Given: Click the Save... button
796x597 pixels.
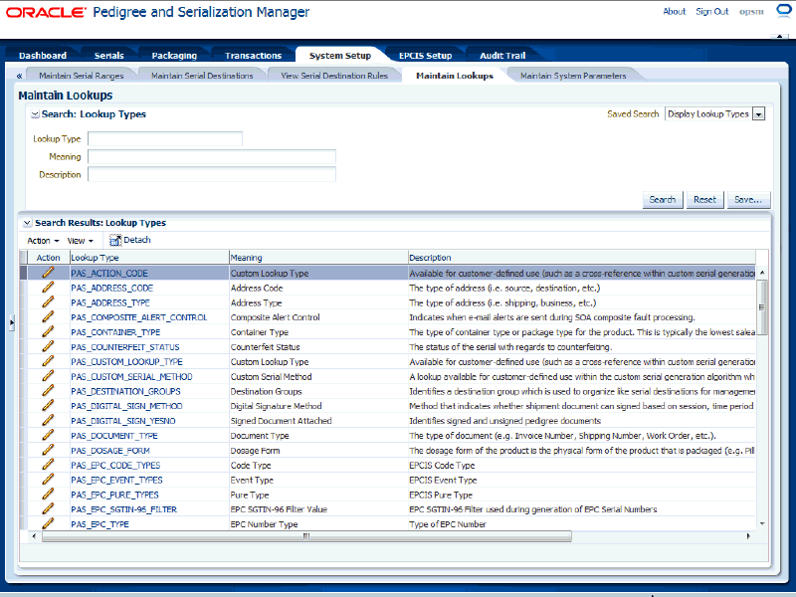Looking at the screenshot, I should click(748, 200).
